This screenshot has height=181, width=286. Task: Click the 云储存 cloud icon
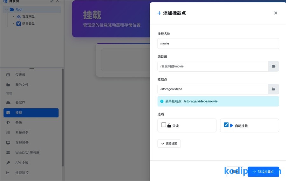coord(8,103)
